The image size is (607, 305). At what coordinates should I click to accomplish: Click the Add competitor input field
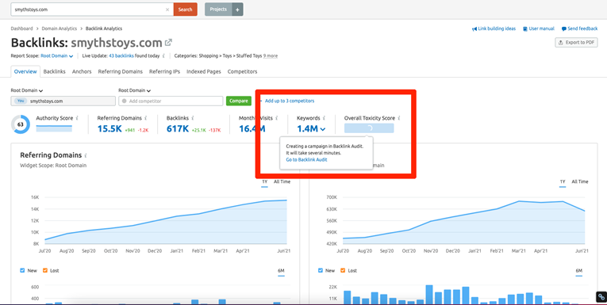click(x=171, y=101)
